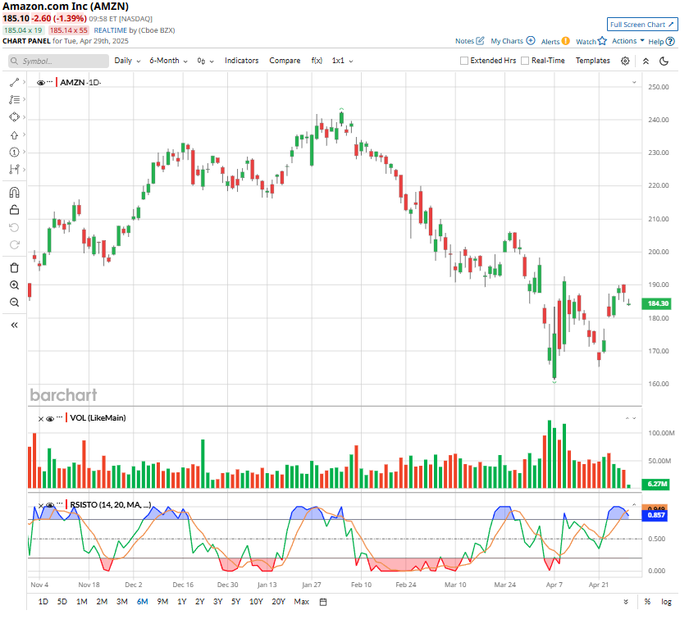Open Notes with the pencil icon
Viewport: 689px width, 624px height.
point(481,41)
